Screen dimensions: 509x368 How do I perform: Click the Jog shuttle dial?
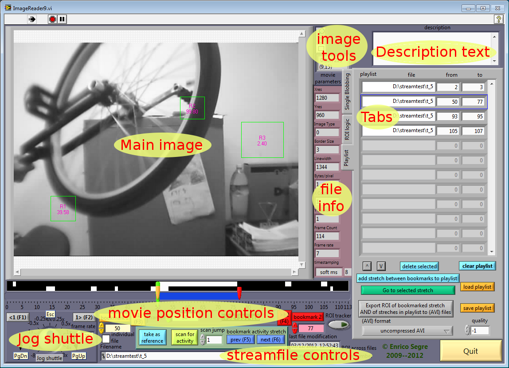pos(49,339)
